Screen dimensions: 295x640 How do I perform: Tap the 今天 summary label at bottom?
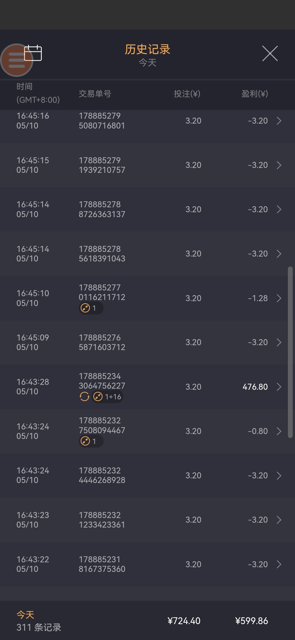[25, 615]
